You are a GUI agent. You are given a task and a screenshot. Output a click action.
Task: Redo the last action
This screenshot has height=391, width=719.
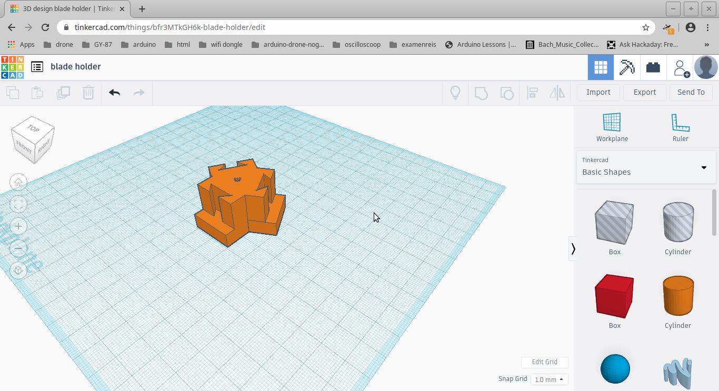139,93
